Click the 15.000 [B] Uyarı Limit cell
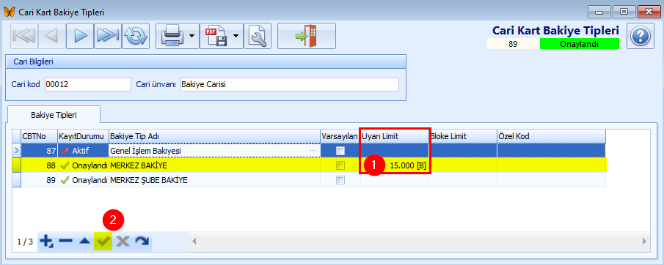The width and height of the screenshot is (664, 265). (394, 165)
